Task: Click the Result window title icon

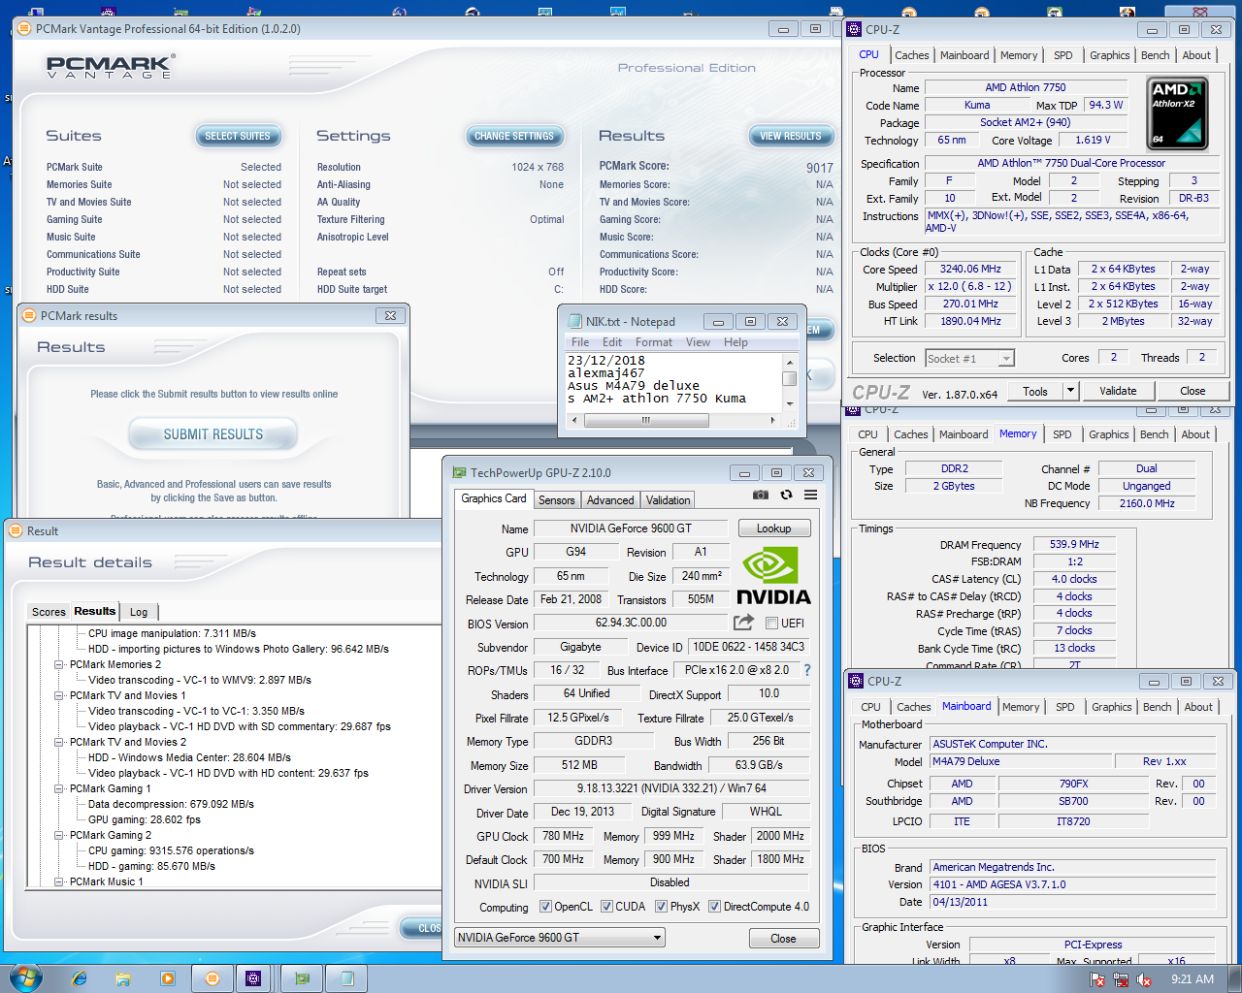Action: click(16, 530)
